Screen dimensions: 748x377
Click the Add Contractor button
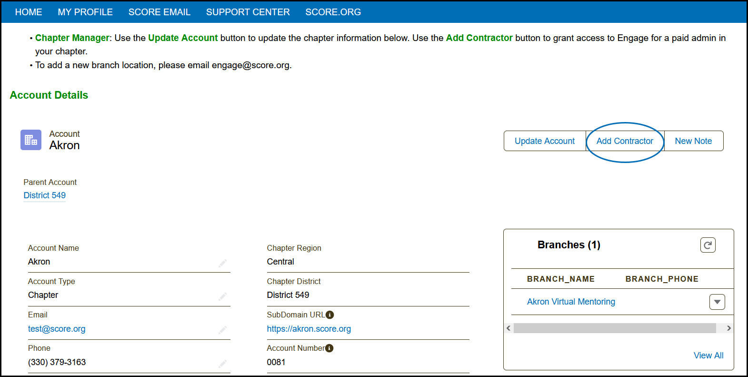[625, 141]
